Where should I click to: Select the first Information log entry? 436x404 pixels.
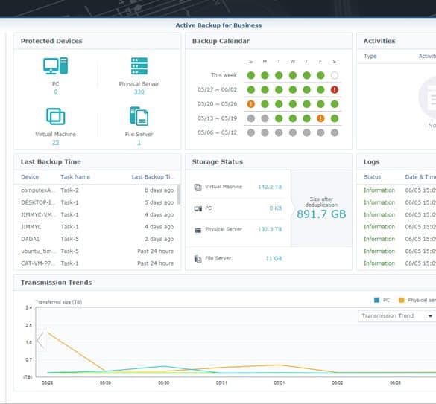pos(396,190)
